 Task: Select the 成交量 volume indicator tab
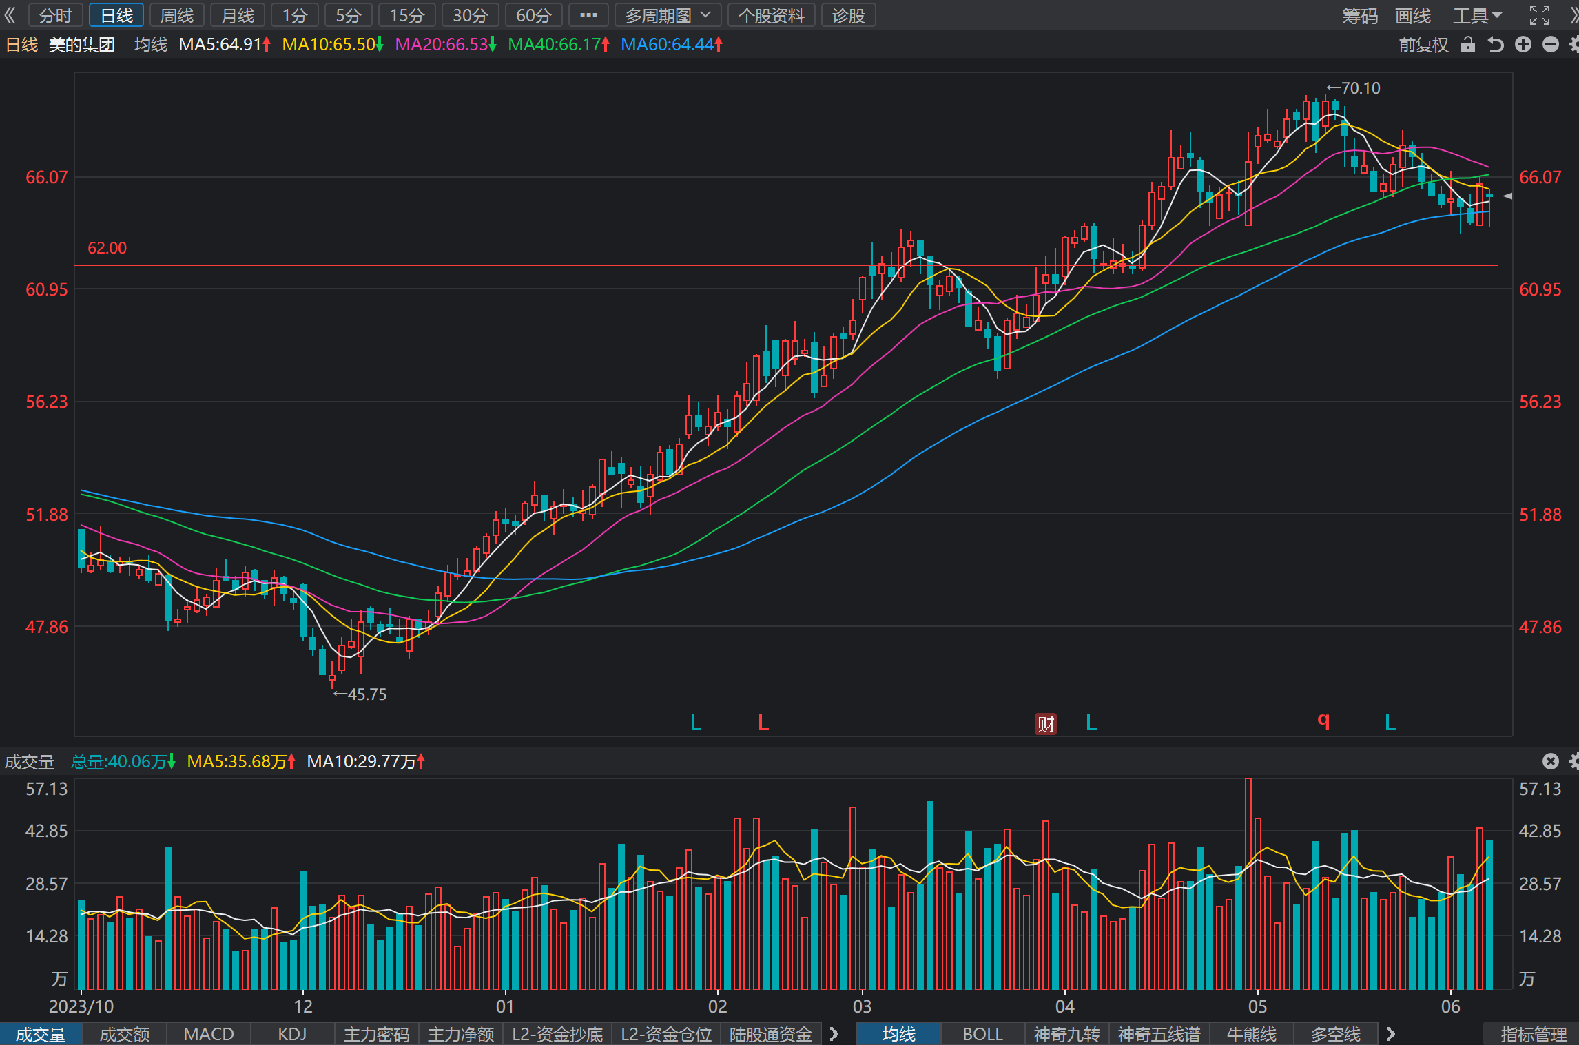coord(41,1034)
